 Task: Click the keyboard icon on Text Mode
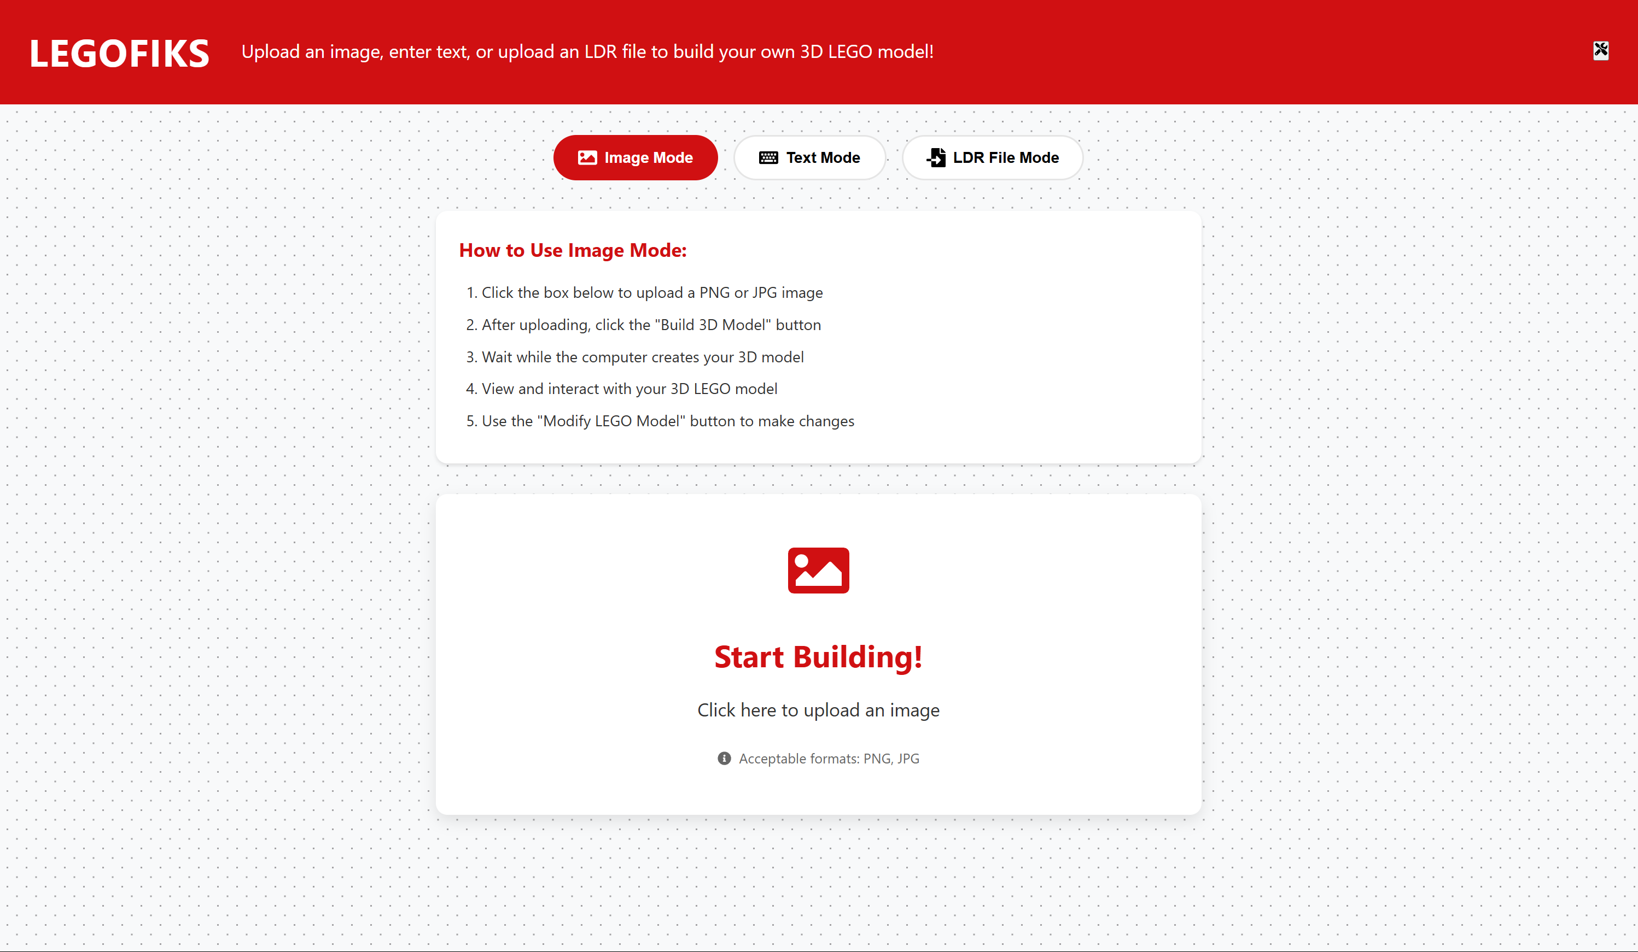coord(768,158)
